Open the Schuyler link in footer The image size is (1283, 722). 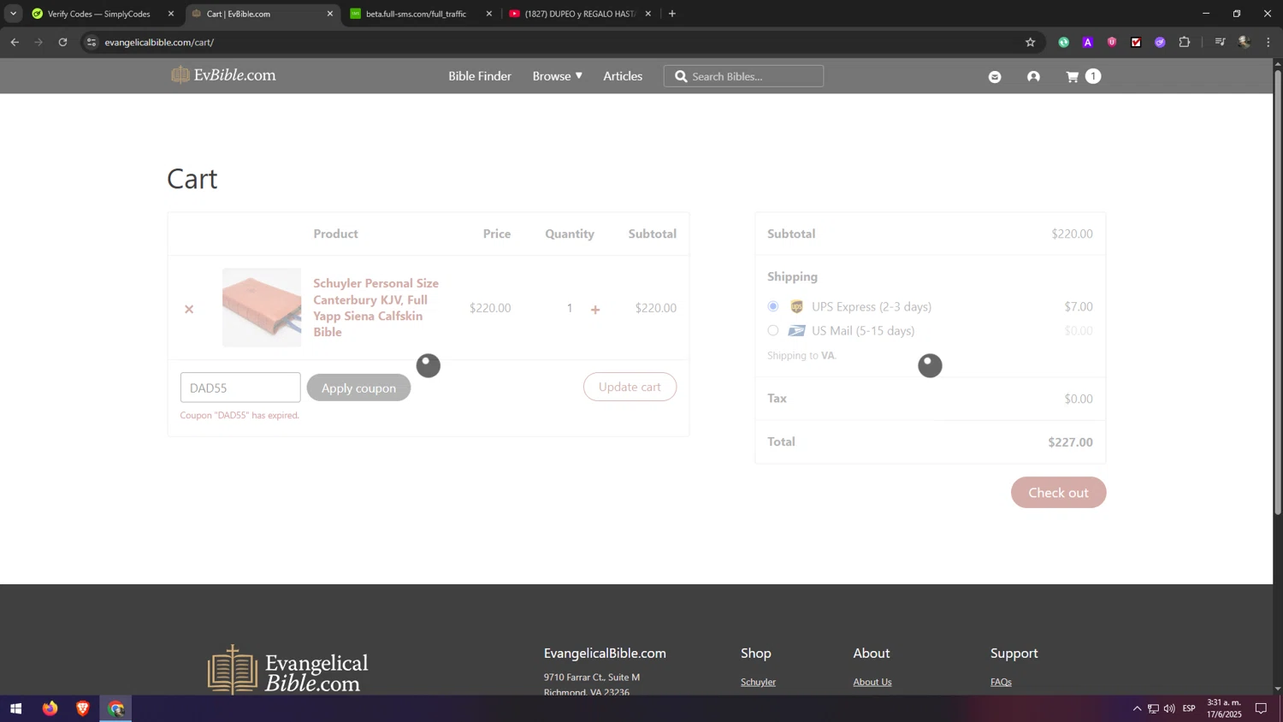758,682
